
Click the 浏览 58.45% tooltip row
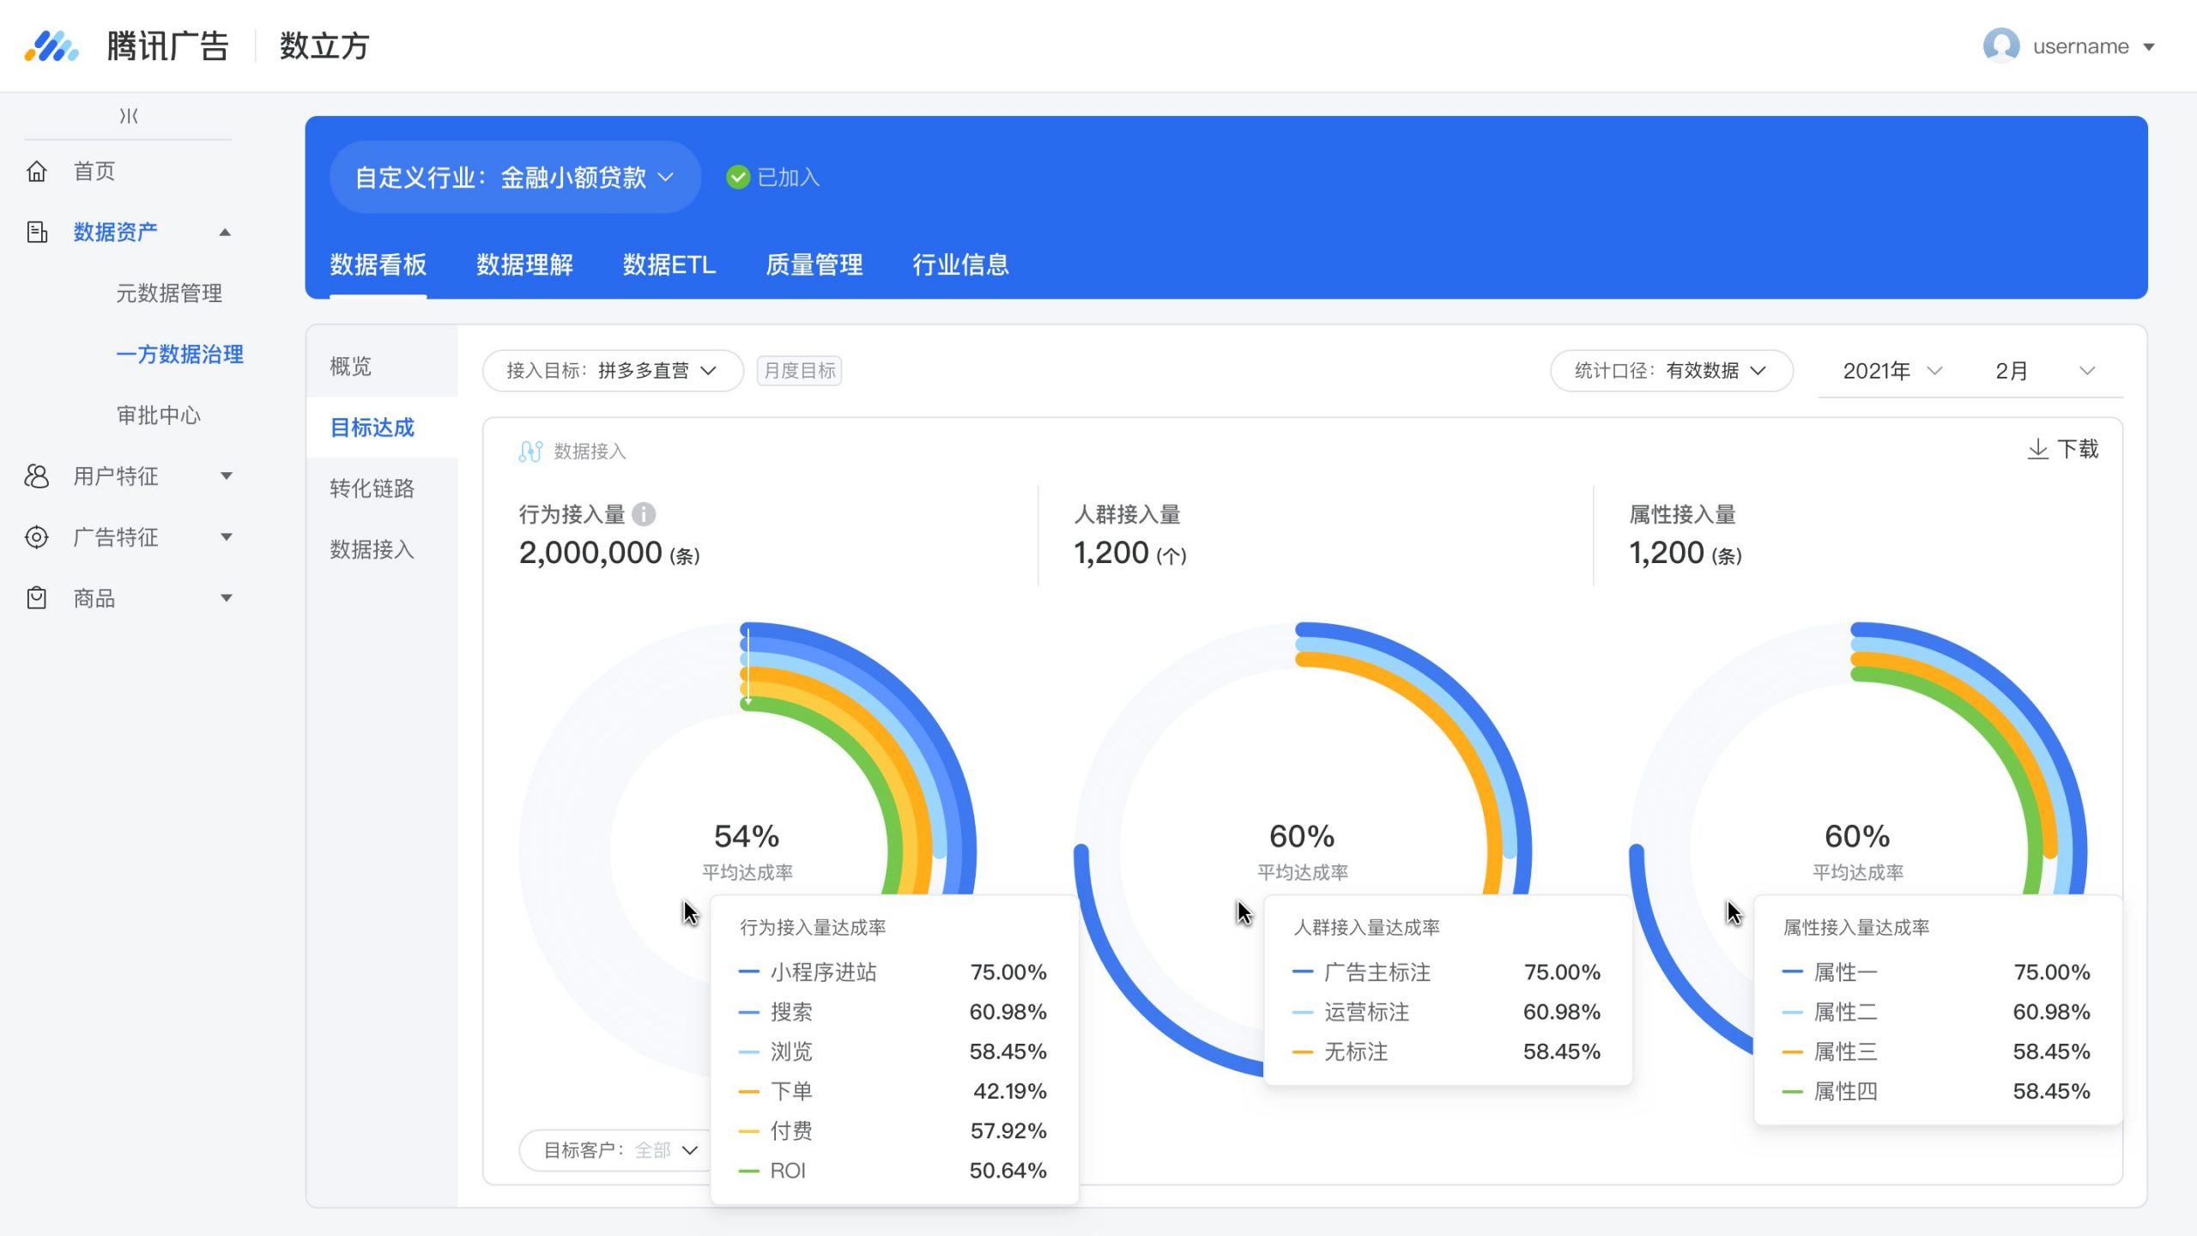coord(893,1051)
